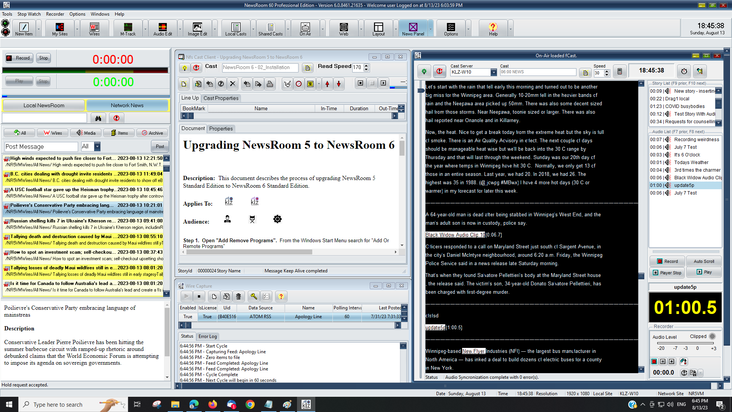Open the Windows menu
Screen dimensions: 732x412
(100, 14)
